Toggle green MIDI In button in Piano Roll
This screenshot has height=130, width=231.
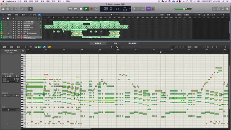(39, 47)
